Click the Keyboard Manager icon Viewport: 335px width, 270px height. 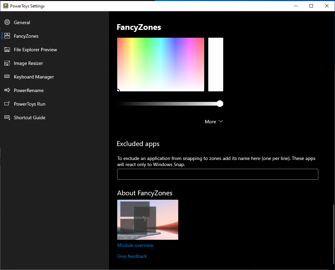[7, 76]
